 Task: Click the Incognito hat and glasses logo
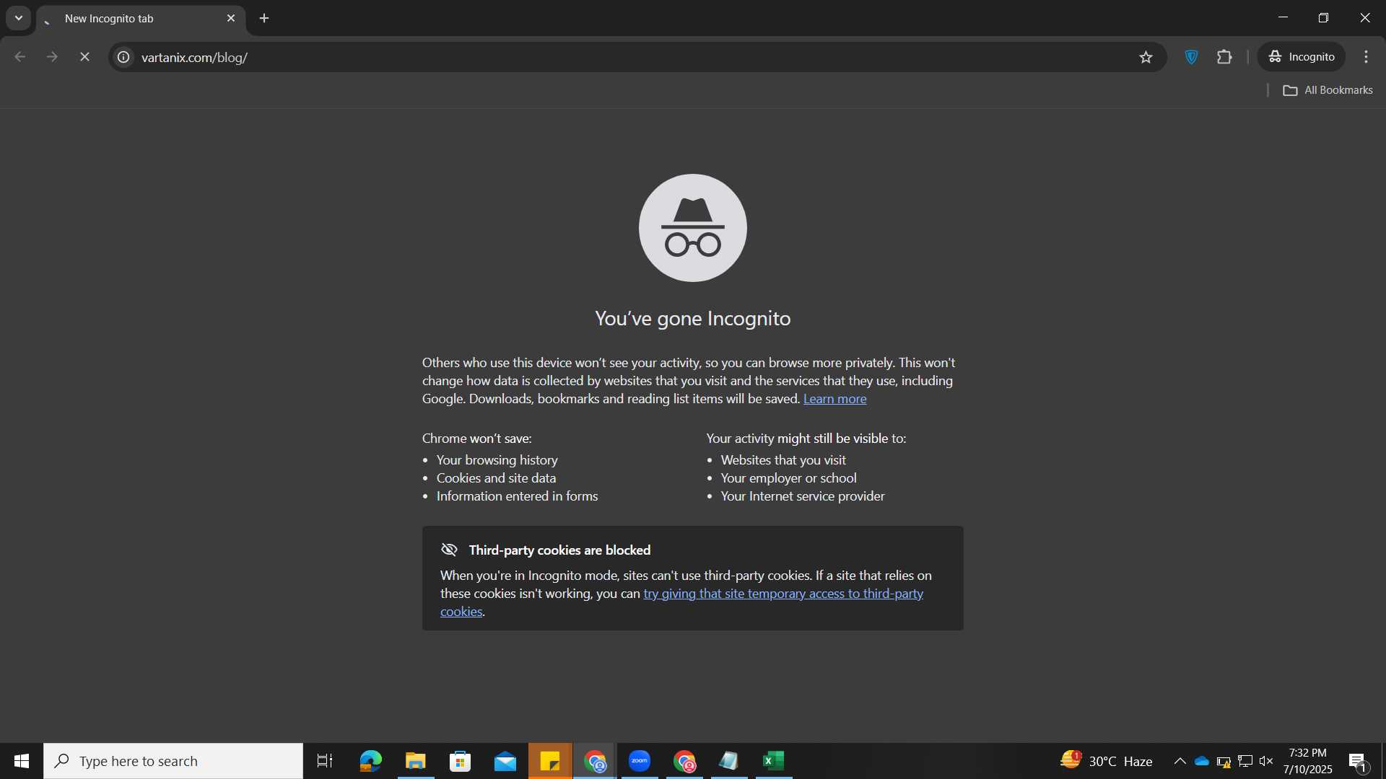click(x=692, y=228)
